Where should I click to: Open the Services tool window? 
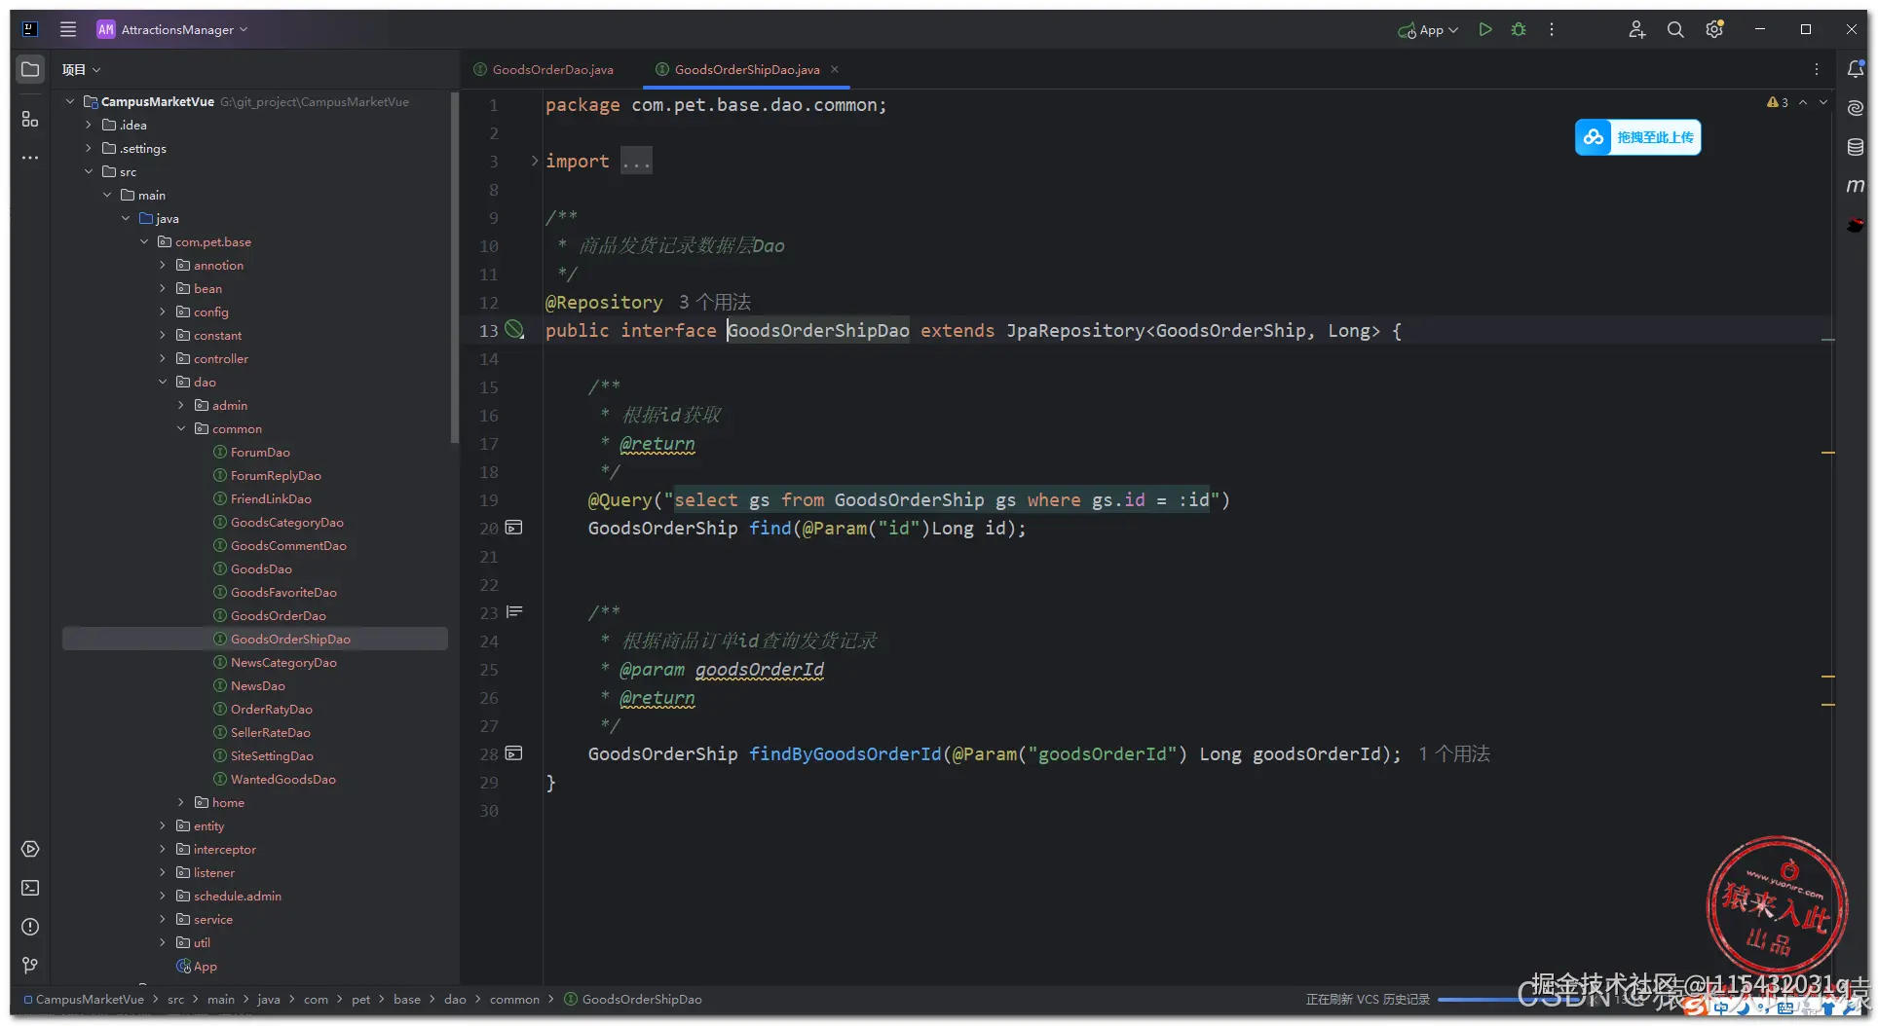[x=30, y=849]
